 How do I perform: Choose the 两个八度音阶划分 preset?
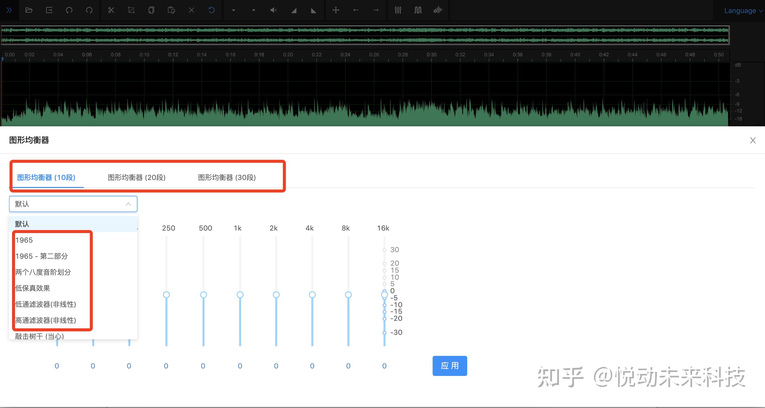[x=73, y=272]
